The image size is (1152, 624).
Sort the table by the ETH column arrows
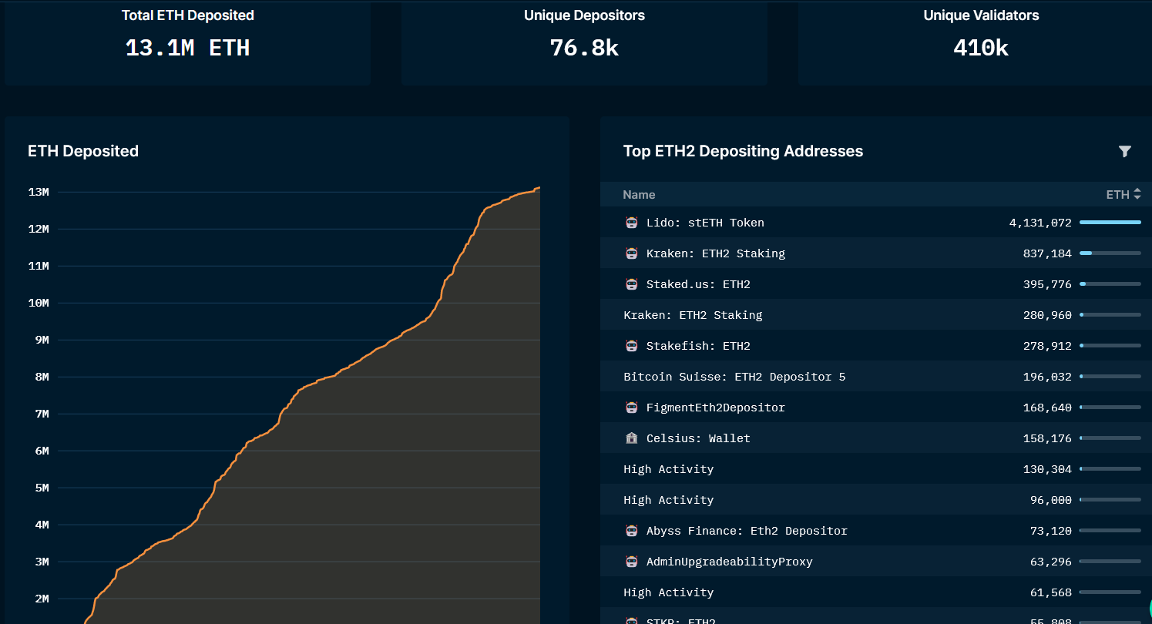(1137, 195)
